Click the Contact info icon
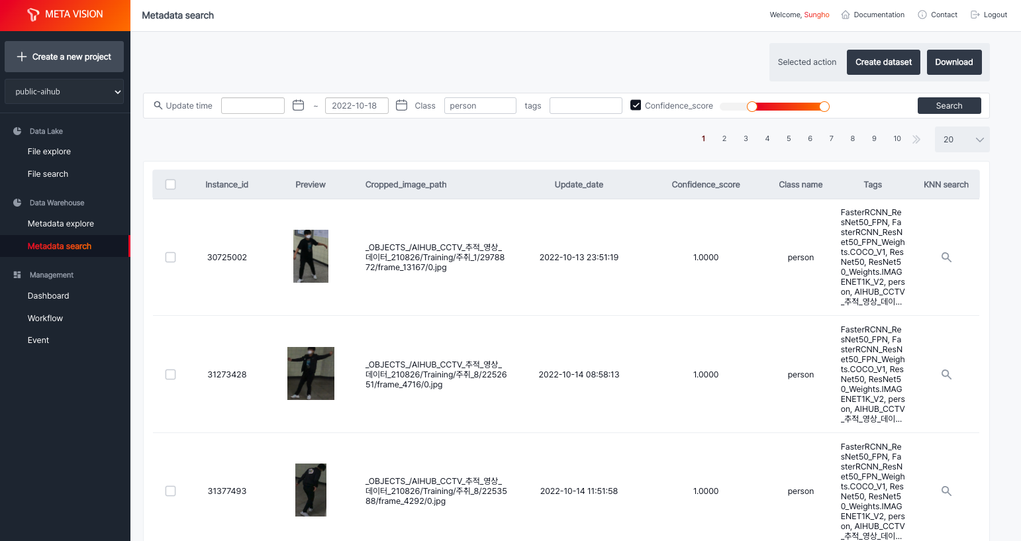The image size is (1021, 541). click(922, 15)
